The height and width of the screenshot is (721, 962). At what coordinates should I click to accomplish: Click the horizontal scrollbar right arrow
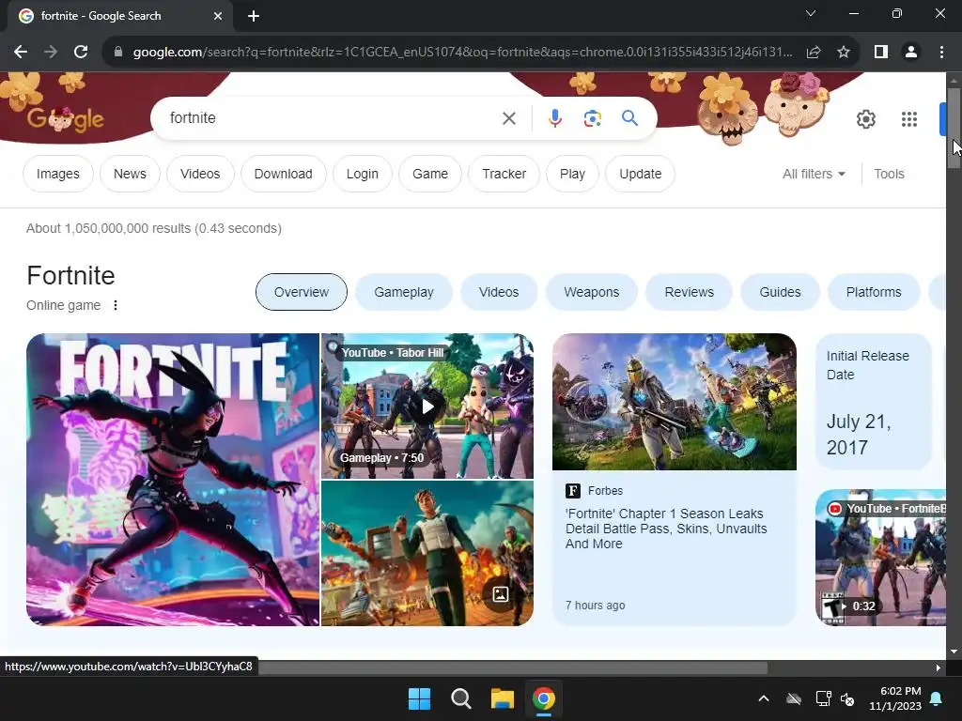click(x=938, y=667)
